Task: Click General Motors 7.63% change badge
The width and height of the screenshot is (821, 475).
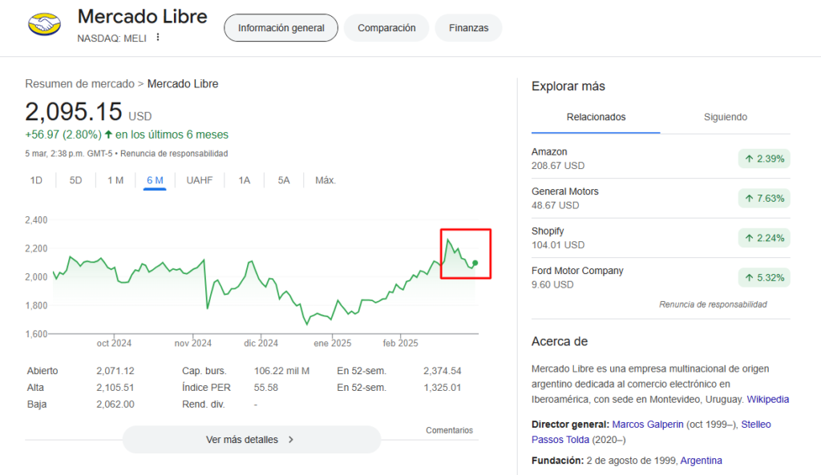Action: [764, 199]
